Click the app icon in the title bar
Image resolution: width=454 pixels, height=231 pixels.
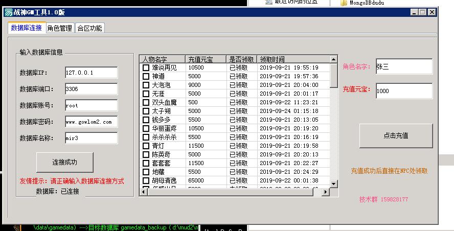click(9, 13)
